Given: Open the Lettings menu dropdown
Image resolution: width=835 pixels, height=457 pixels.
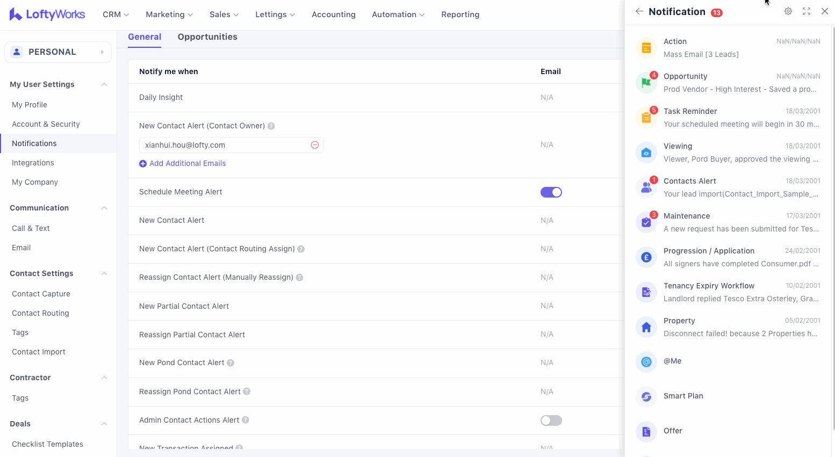Looking at the screenshot, I should tap(275, 14).
